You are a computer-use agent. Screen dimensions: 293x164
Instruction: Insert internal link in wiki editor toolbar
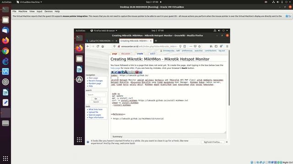coord(119,72)
